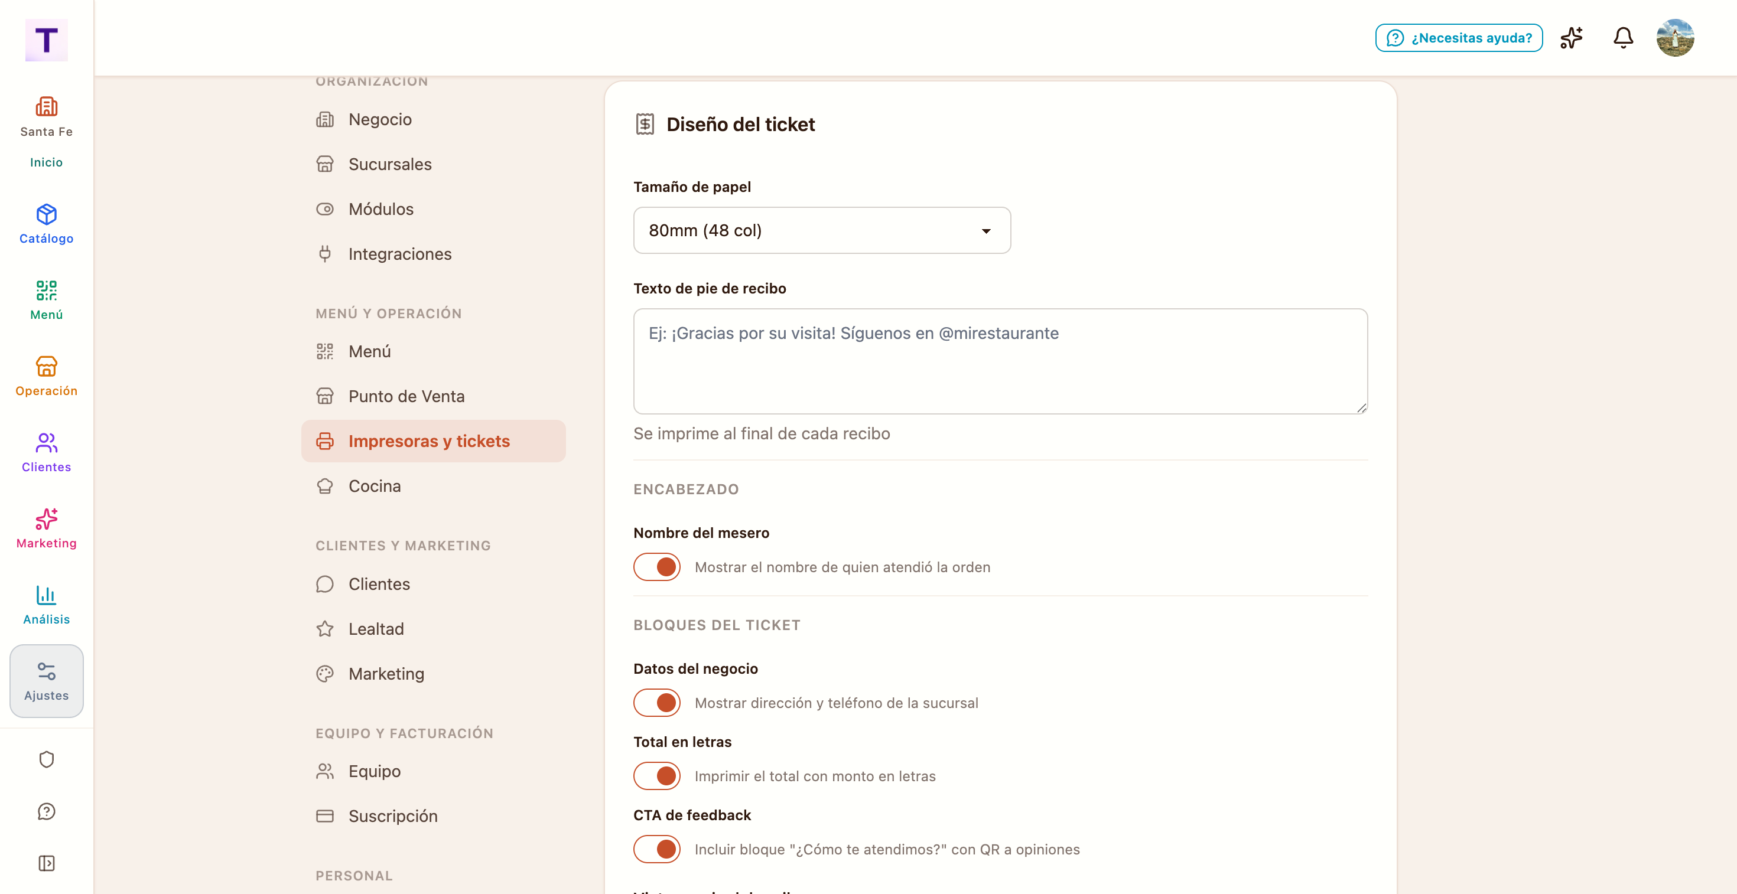Viewport: 1737px width, 894px height.
Task: Click 'EQUIPO Y FACTURACIÓN' section label
Action: pos(404,733)
